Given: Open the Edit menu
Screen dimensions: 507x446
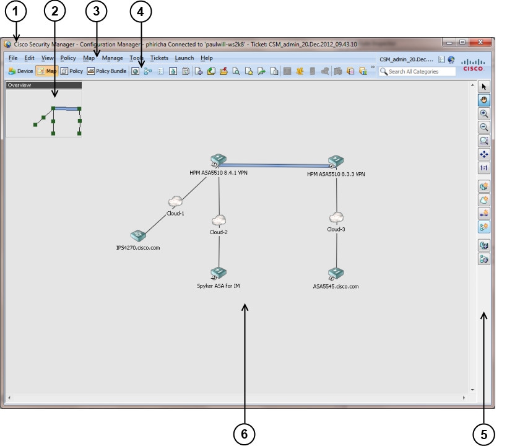Looking at the screenshot, I should point(29,58).
